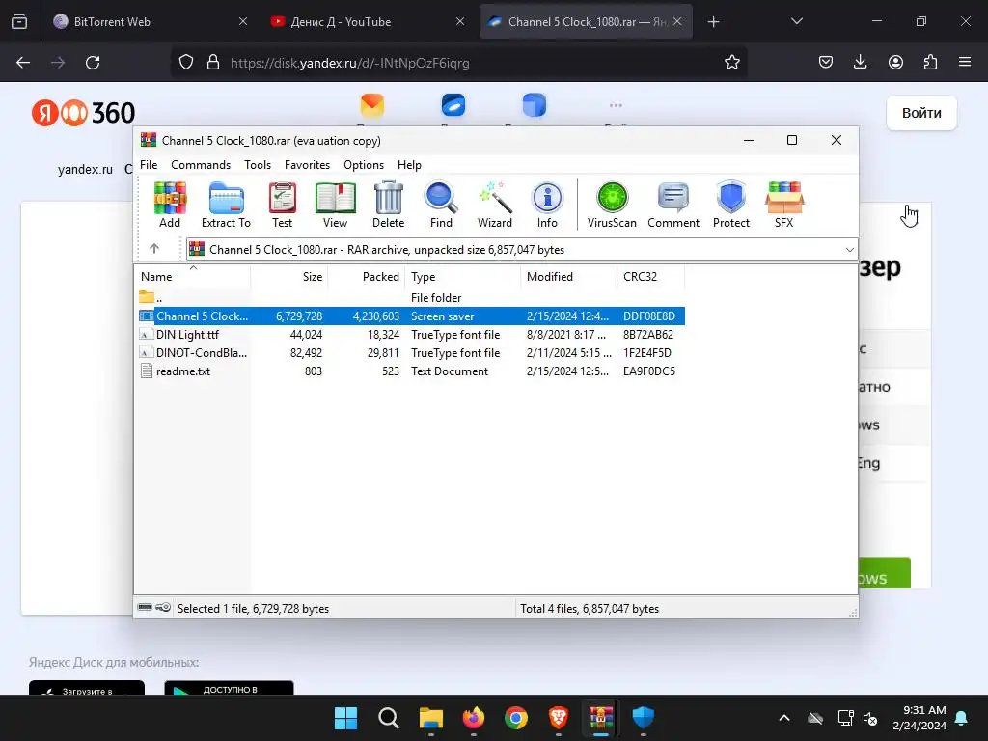
Task: Select the DINOT-CondBla... font file
Action: click(x=409, y=353)
